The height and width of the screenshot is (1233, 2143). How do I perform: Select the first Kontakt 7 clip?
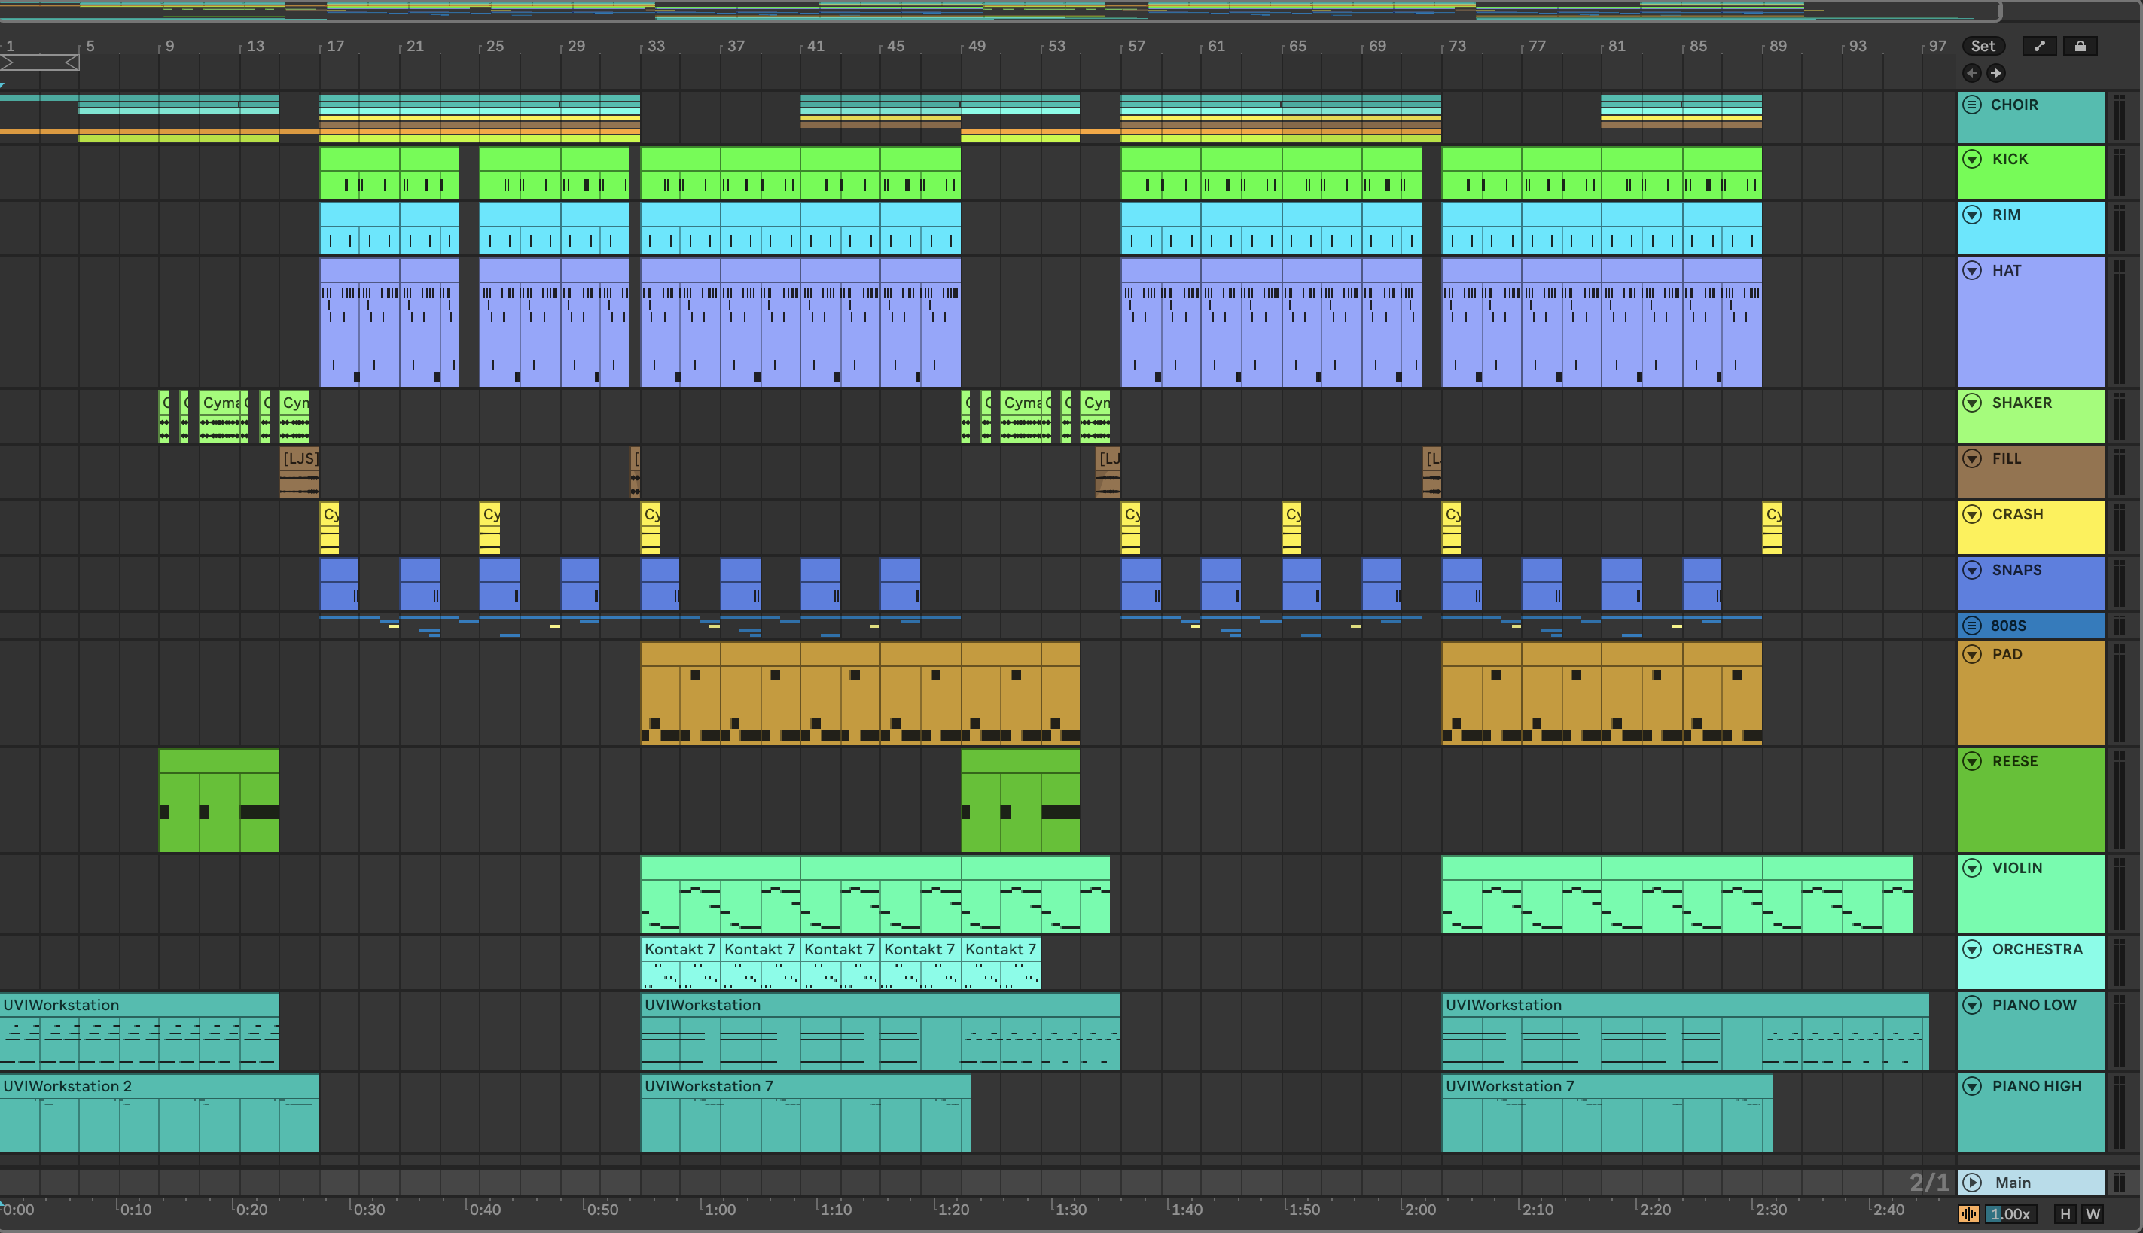(x=679, y=949)
